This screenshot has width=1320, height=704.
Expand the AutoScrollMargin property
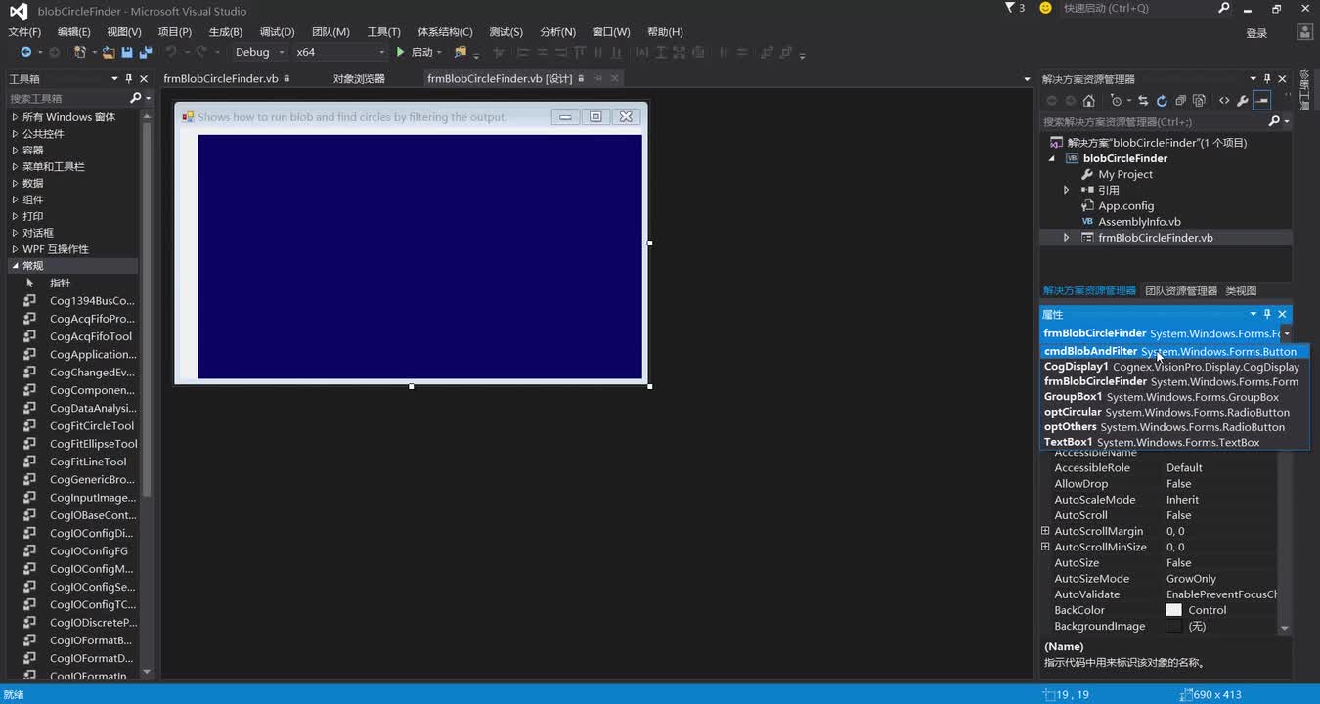click(x=1045, y=531)
